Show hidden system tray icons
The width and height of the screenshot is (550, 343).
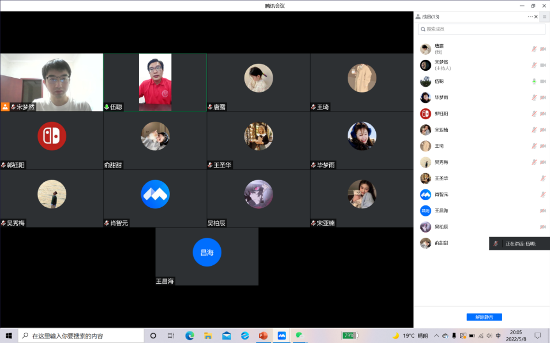[436, 336]
